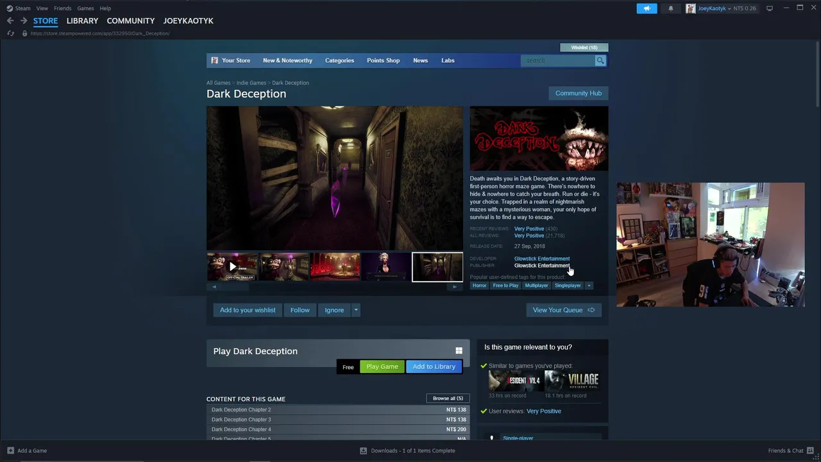
Task: Open the Your Store dropdown
Action: coord(236,60)
